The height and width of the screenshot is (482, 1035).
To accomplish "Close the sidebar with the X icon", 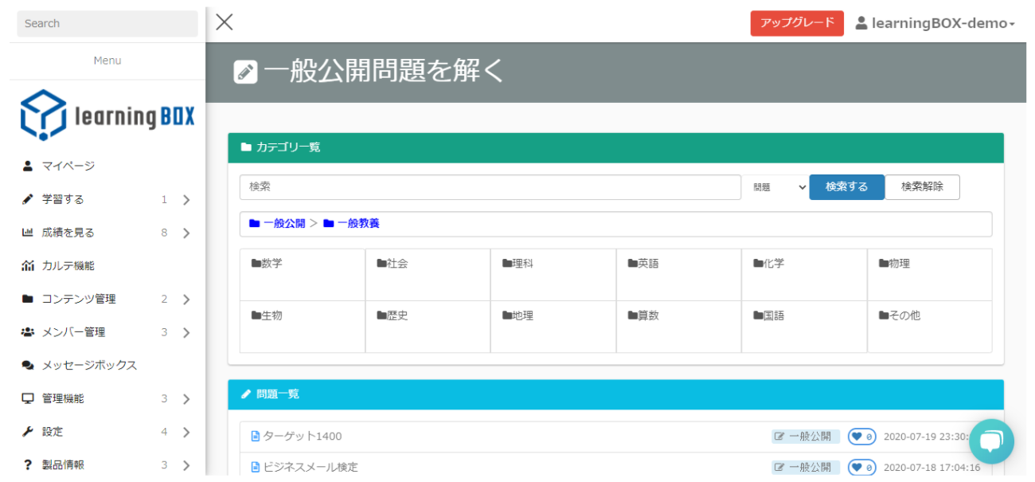I will coord(225,22).
